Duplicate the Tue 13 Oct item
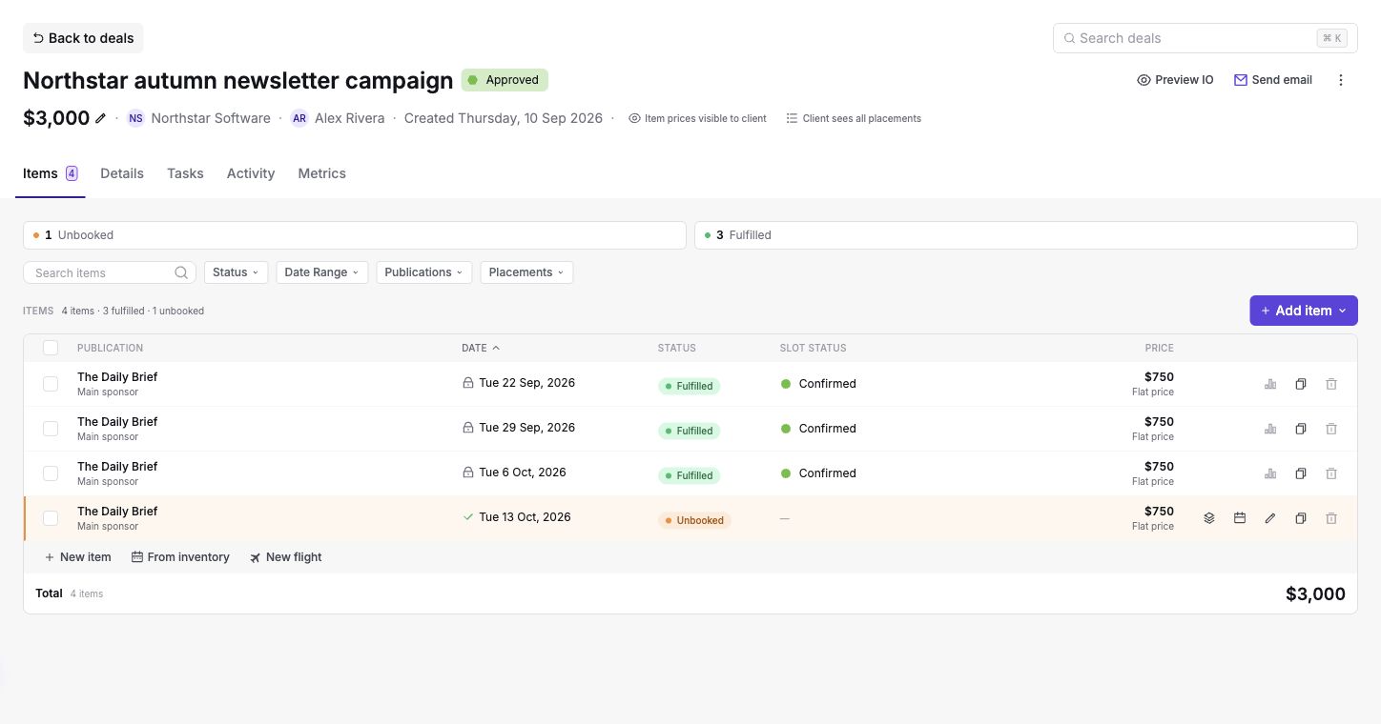The height and width of the screenshot is (724, 1381). pyautogui.click(x=1301, y=518)
